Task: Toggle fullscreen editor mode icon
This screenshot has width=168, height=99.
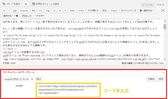Action: (163, 11)
